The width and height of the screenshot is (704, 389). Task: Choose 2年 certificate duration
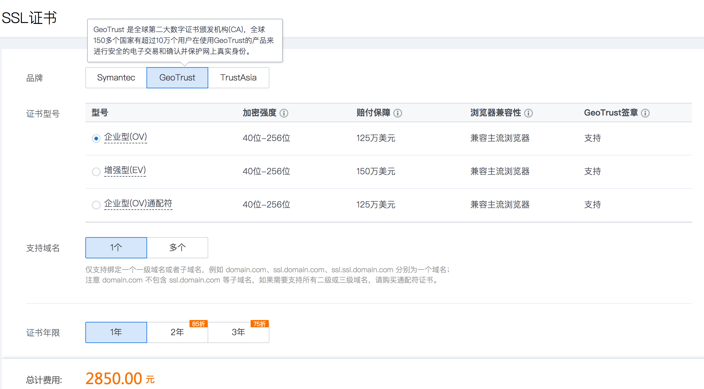[177, 332]
